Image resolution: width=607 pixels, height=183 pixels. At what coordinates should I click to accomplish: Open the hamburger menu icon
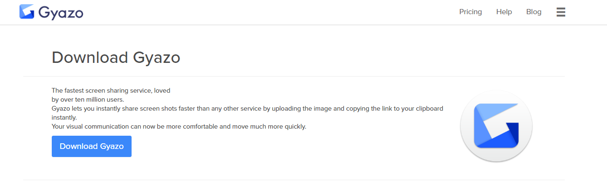coord(561,12)
